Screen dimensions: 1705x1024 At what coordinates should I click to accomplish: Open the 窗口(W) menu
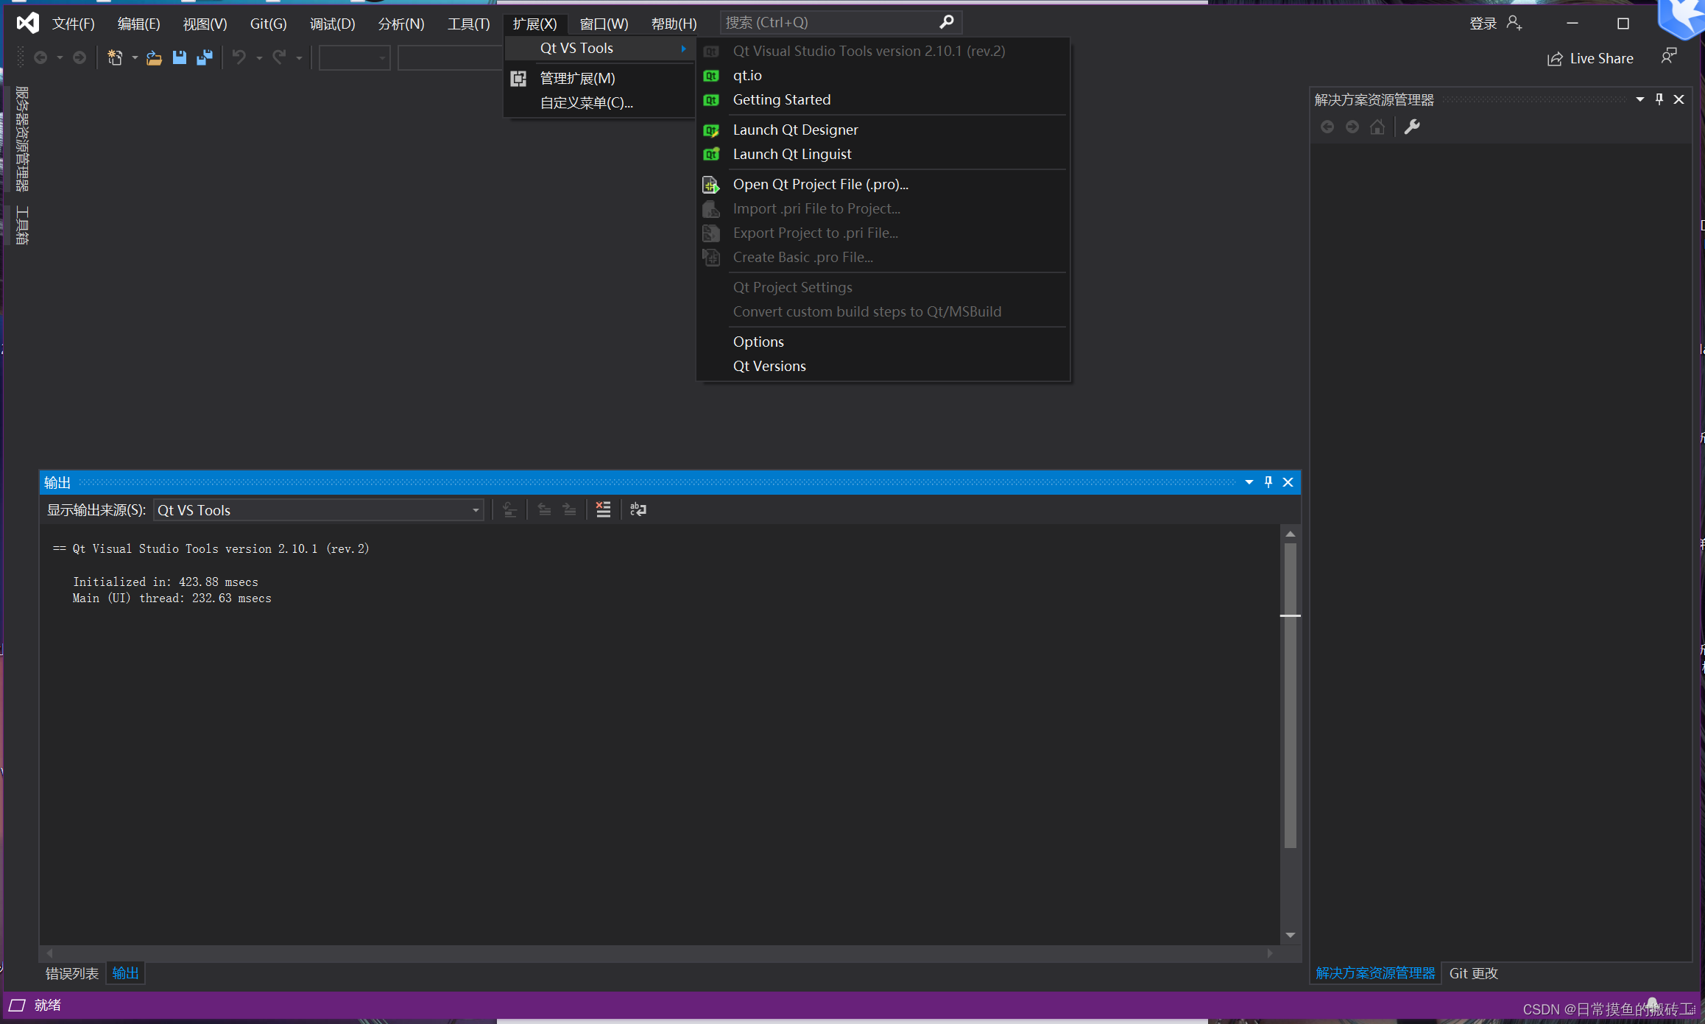(x=603, y=23)
